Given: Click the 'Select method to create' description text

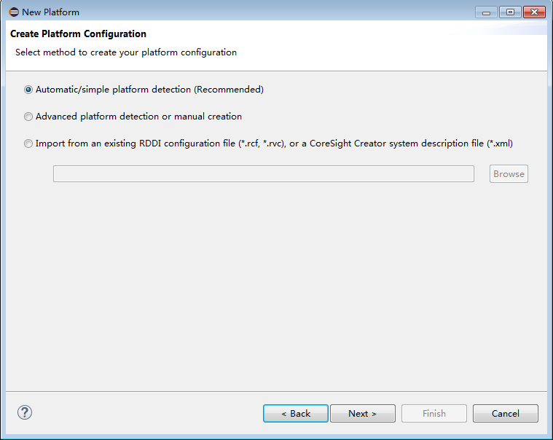Looking at the screenshot, I should click(x=125, y=52).
